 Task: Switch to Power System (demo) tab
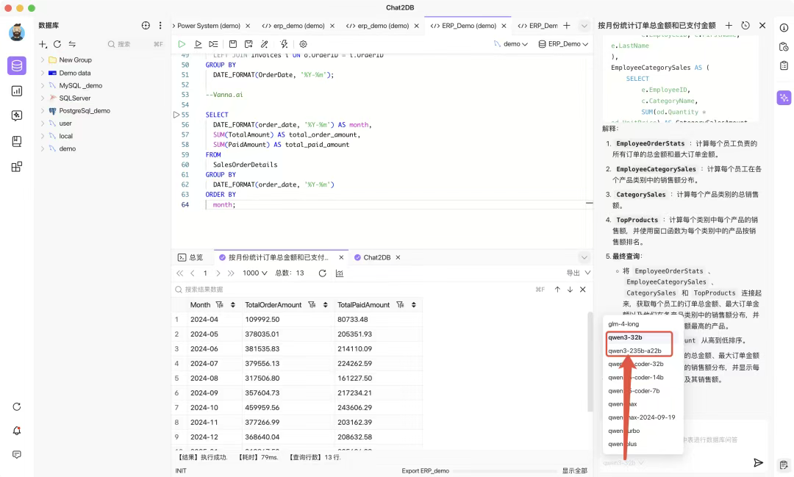coord(209,26)
